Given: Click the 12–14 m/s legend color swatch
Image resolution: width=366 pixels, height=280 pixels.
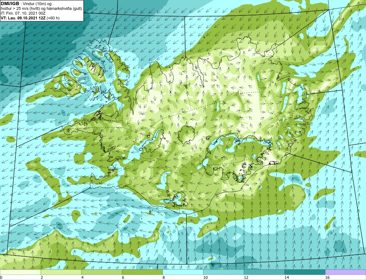Looking at the screenshot, I should point(264,272).
